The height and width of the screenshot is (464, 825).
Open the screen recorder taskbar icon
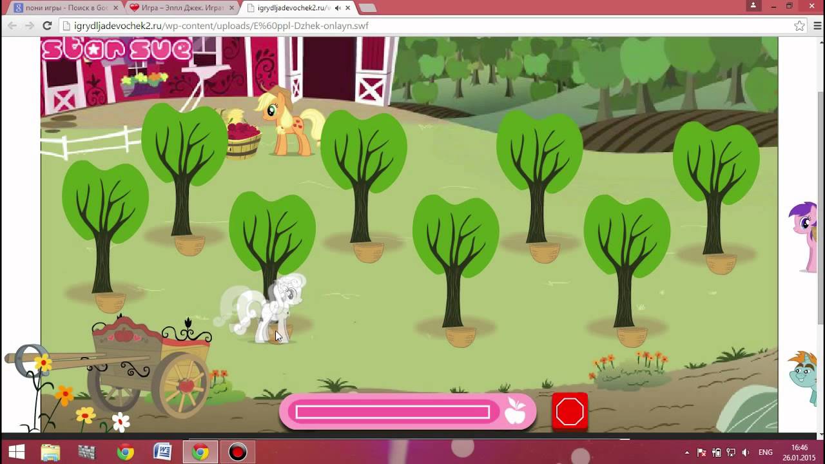[238, 452]
